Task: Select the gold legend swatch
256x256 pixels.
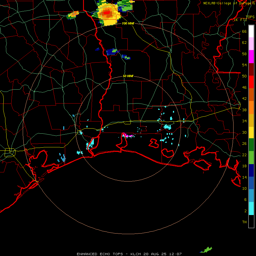Action: point(251,120)
